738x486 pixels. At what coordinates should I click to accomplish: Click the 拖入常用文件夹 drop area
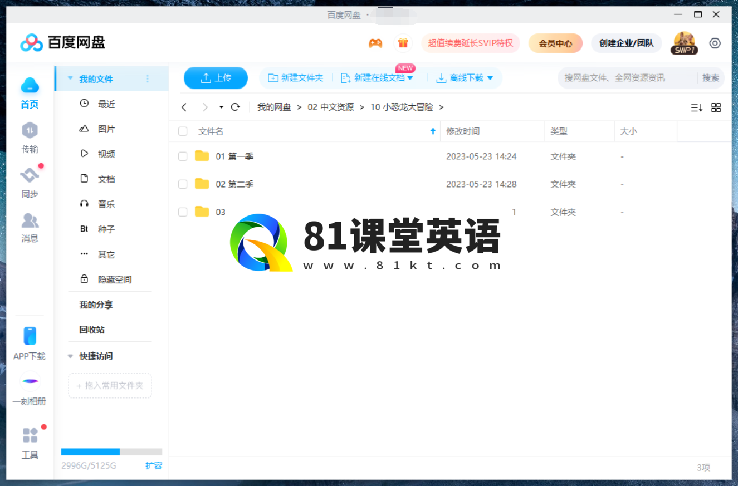(110, 386)
